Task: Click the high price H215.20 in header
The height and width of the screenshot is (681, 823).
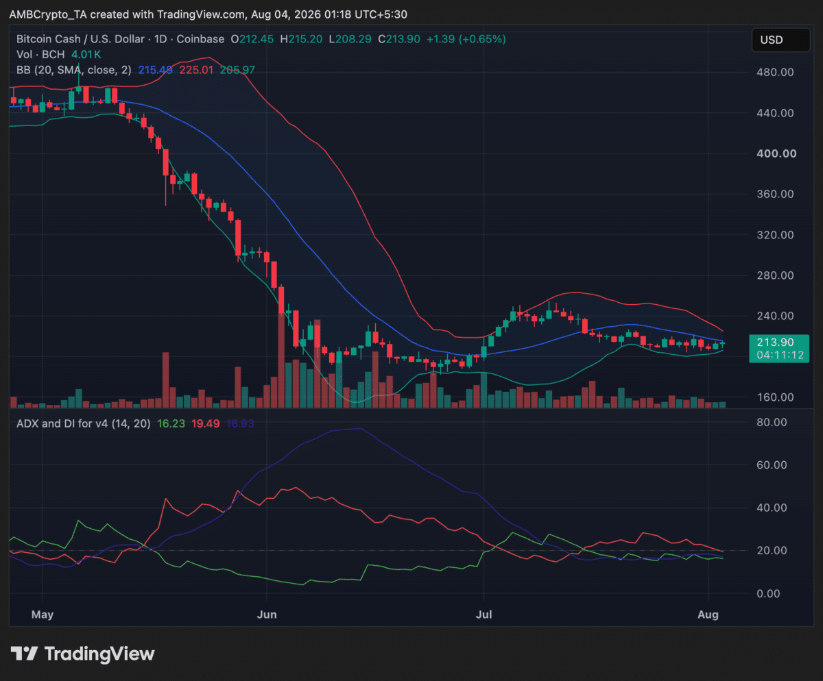Action: (x=302, y=39)
